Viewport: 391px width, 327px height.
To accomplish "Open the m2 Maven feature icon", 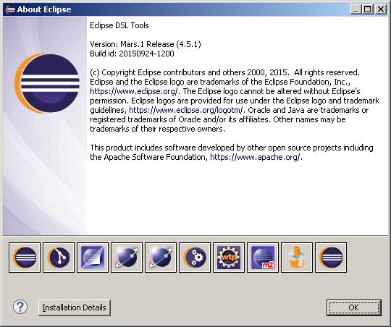I will 263,258.
